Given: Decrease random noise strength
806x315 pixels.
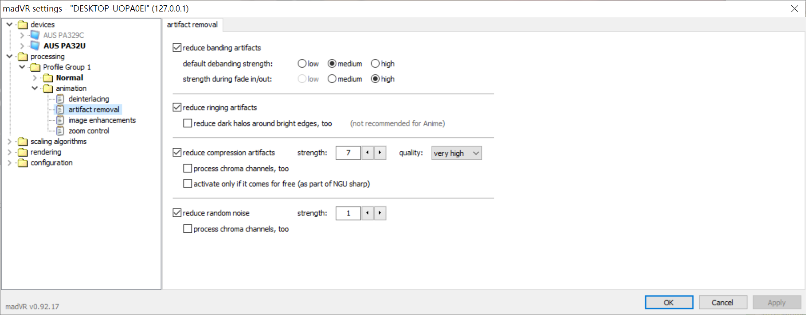Looking at the screenshot, I should 368,213.
